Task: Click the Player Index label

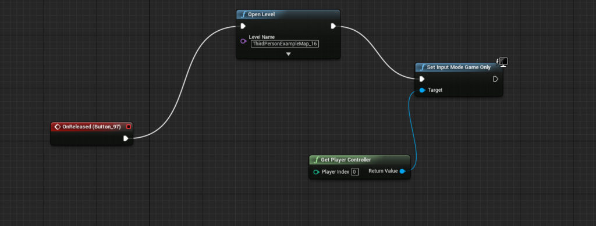Action: [x=335, y=172]
